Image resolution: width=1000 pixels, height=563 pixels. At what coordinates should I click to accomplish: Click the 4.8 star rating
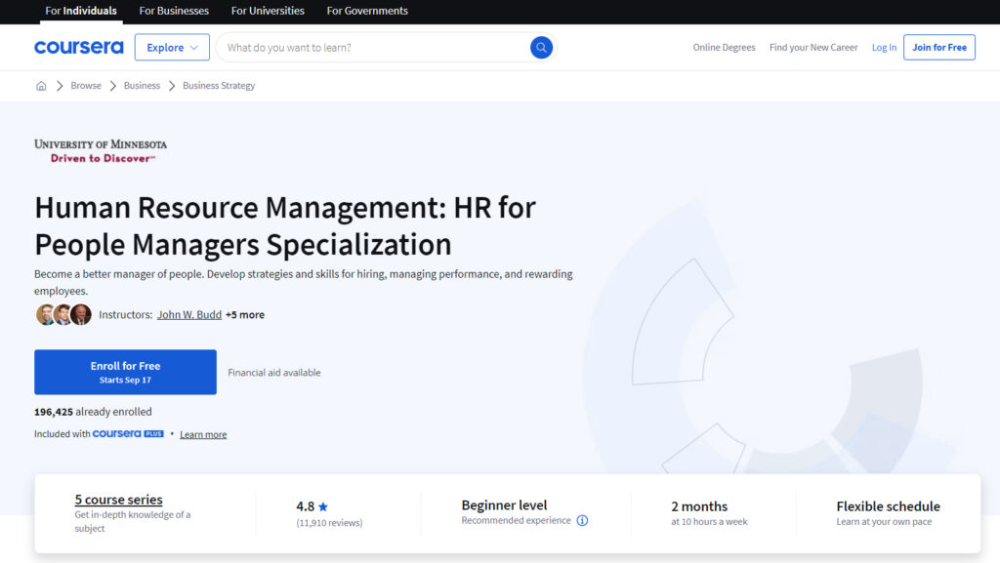[x=312, y=506]
